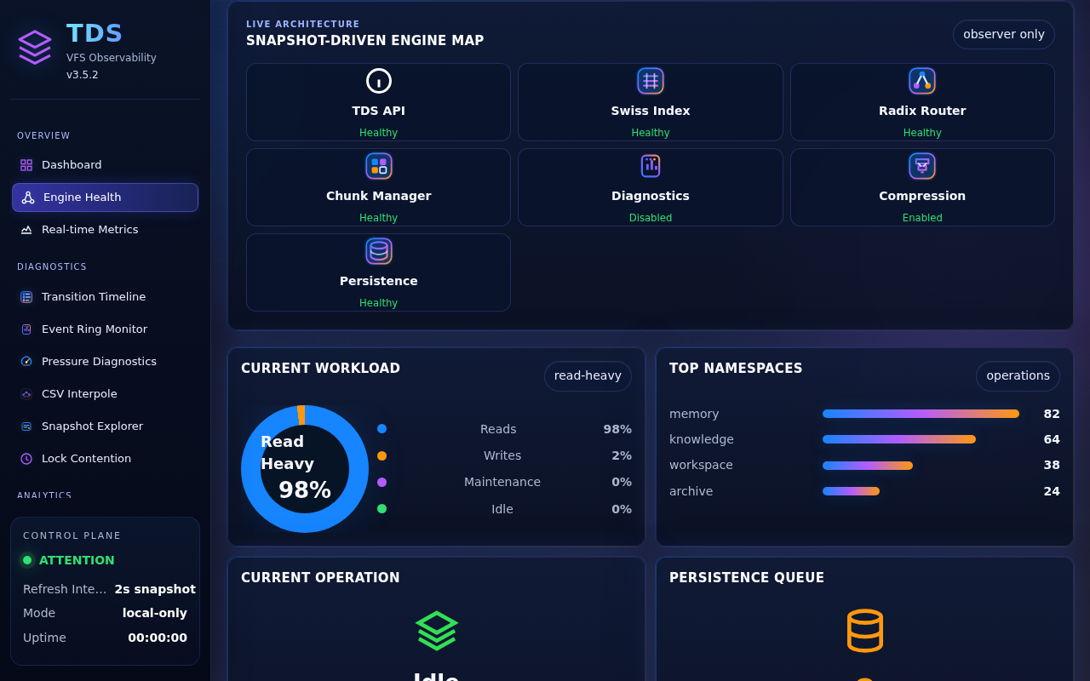Click the Real-time Metrics chart icon
1090x681 pixels.
pos(26,230)
